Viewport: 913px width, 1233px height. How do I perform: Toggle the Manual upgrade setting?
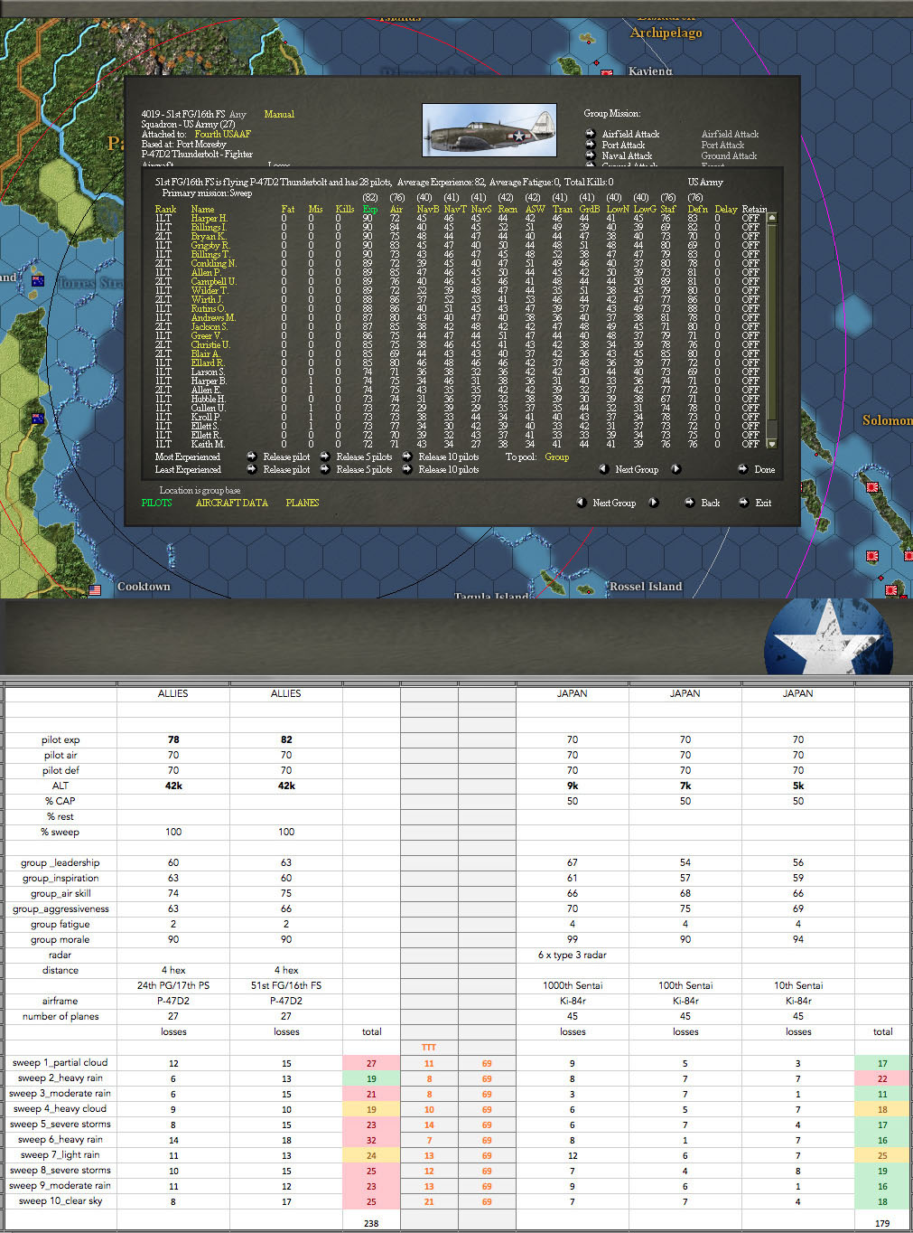(x=279, y=114)
